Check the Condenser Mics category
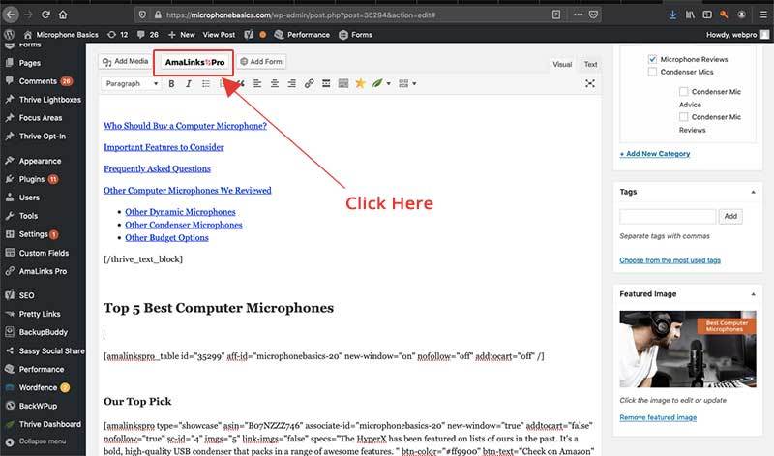The width and height of the screenshot is (774, 456). point(652,73)
